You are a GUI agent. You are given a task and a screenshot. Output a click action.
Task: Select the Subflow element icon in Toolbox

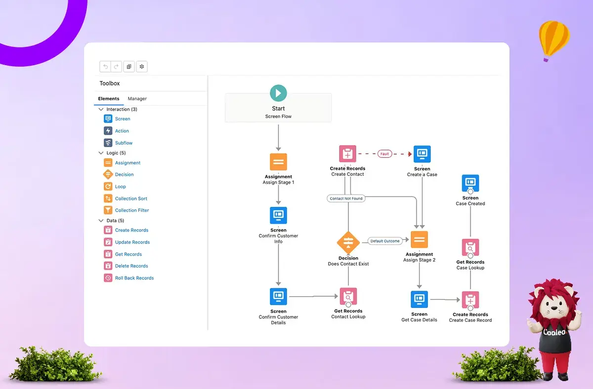[108, 143]
